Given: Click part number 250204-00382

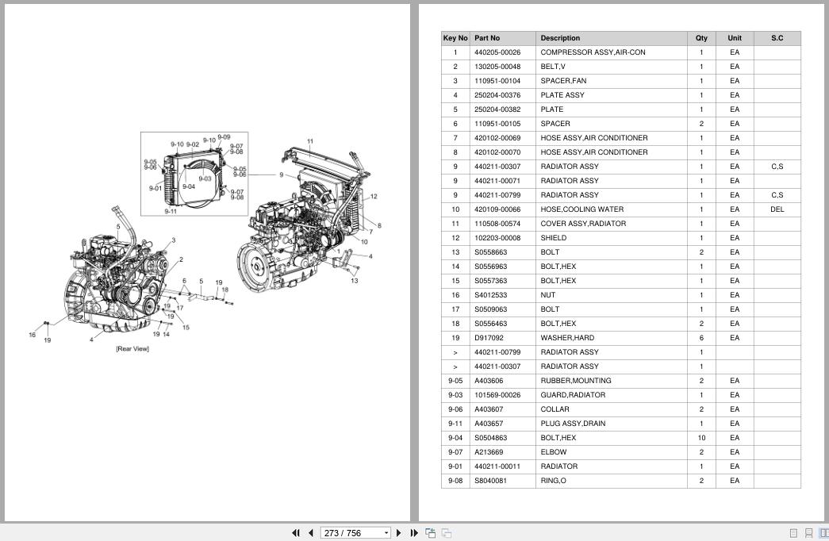Looking at the screenshot, I should click(x=497, y=109).
